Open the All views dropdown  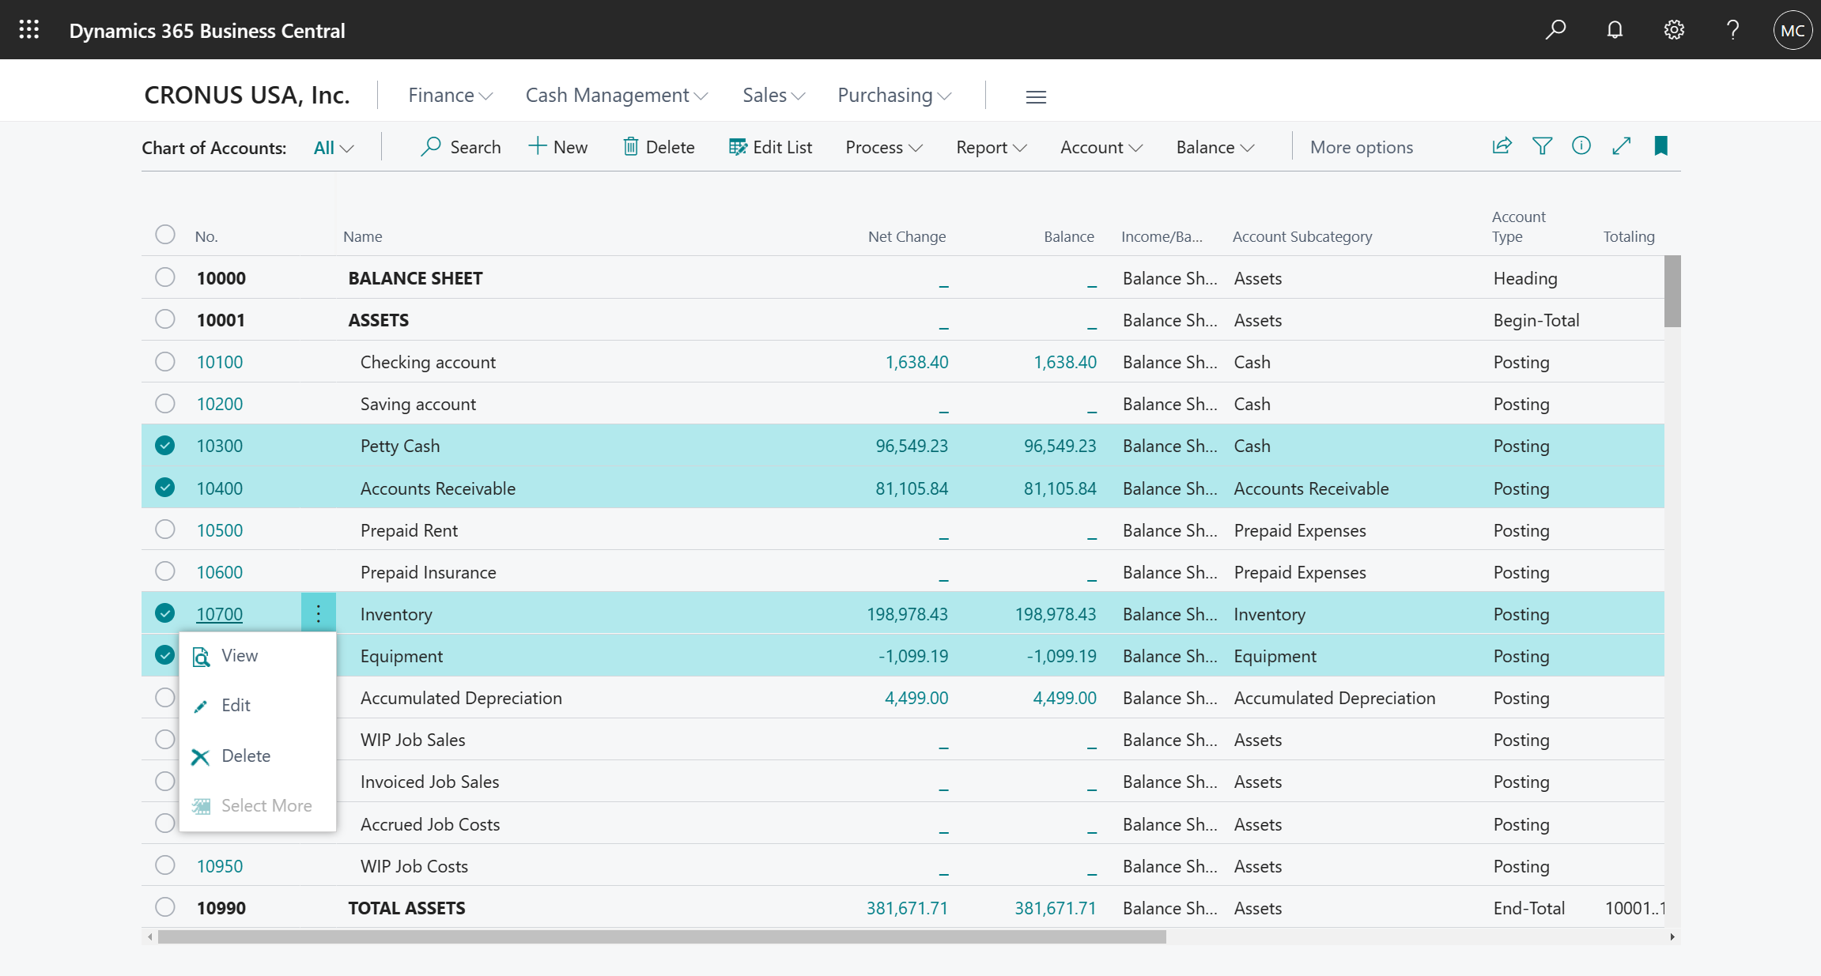pyautogui.click(x=333, y=148)
